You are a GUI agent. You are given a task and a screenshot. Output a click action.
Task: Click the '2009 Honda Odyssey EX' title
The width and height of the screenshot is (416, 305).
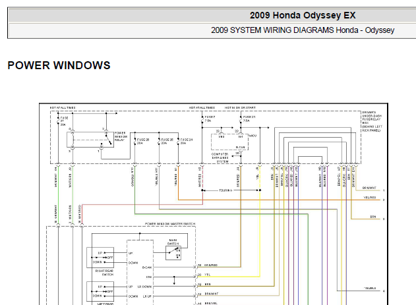click(303, 15)
